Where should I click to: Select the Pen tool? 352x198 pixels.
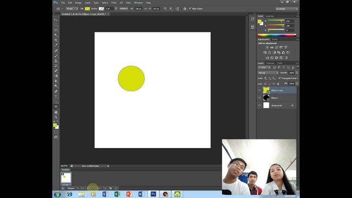(x=56, y=91)
